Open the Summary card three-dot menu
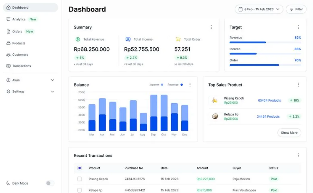 click(211, 27)
